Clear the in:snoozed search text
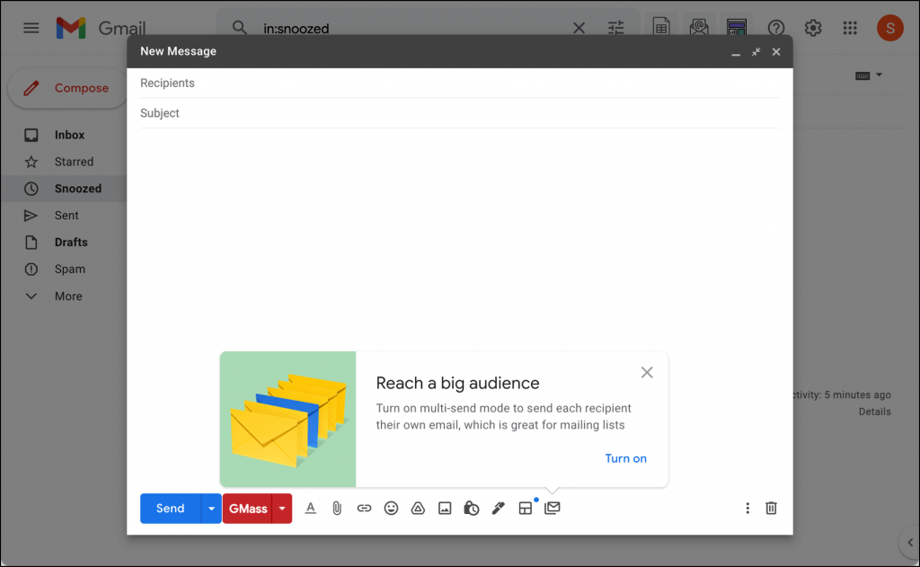The width and height of the screenshot is (920, 567). tap(579, 28)
